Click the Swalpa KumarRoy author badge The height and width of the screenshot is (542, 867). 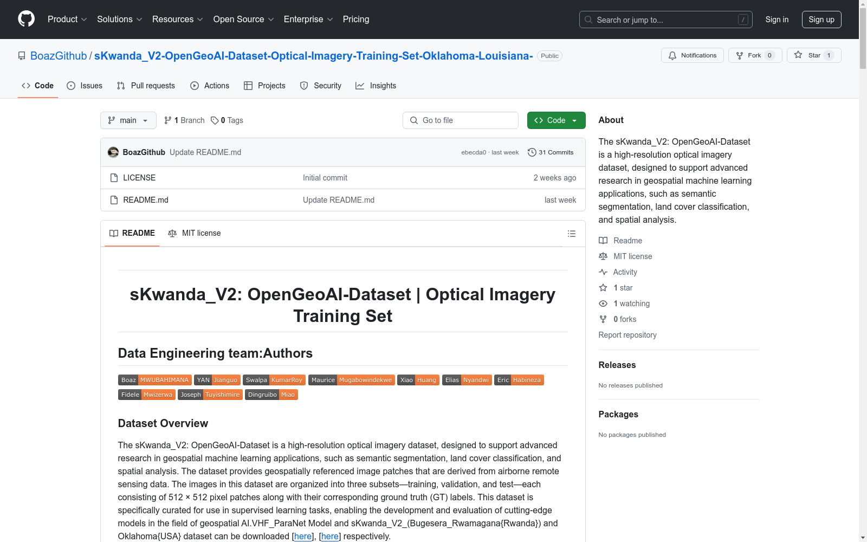pos(274,380)
